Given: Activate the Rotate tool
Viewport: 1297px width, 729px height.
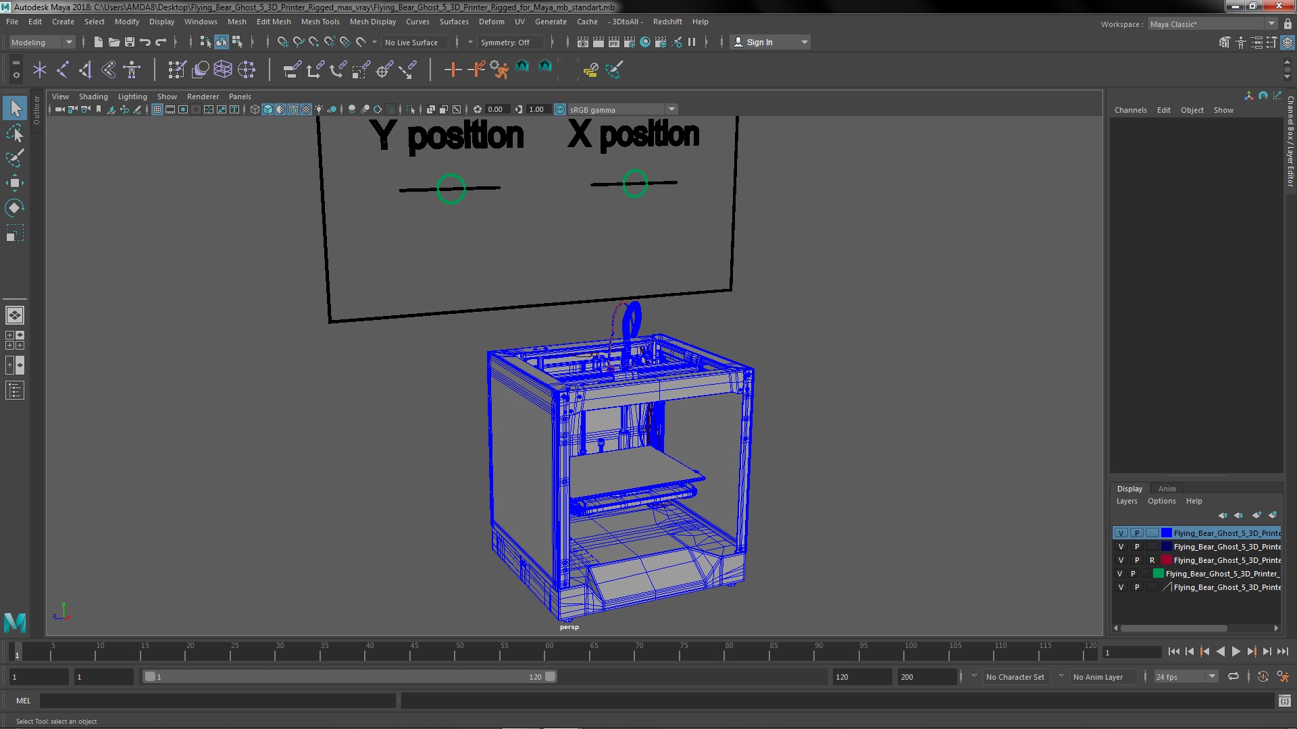Looking at the screenshot, I should [15, 208].
